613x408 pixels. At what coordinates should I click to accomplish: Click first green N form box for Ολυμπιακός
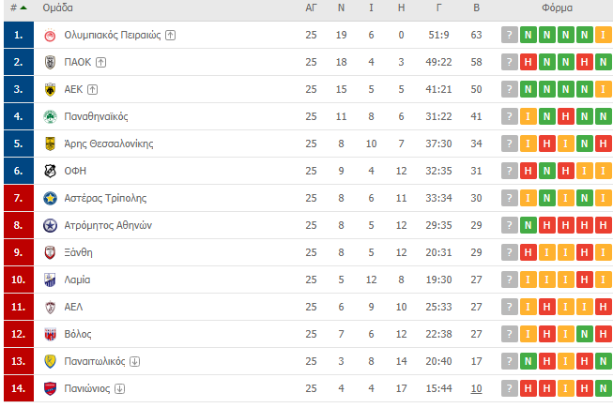click(x=529, y=35)
